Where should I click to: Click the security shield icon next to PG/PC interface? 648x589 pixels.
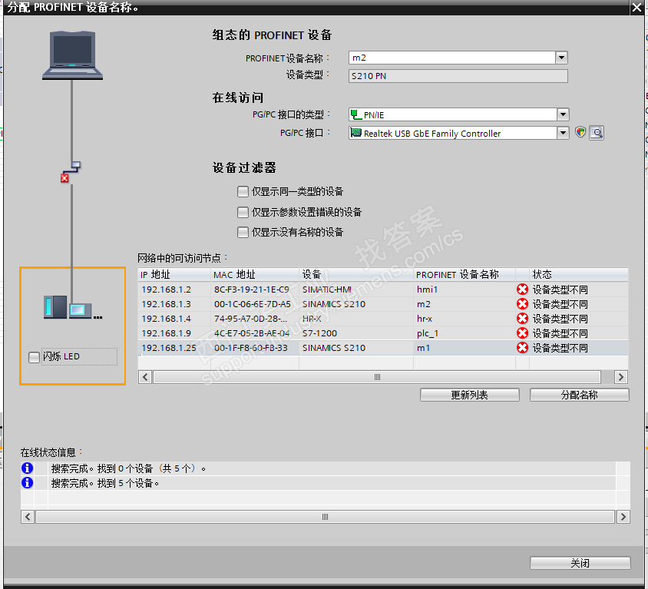point(580,132)
